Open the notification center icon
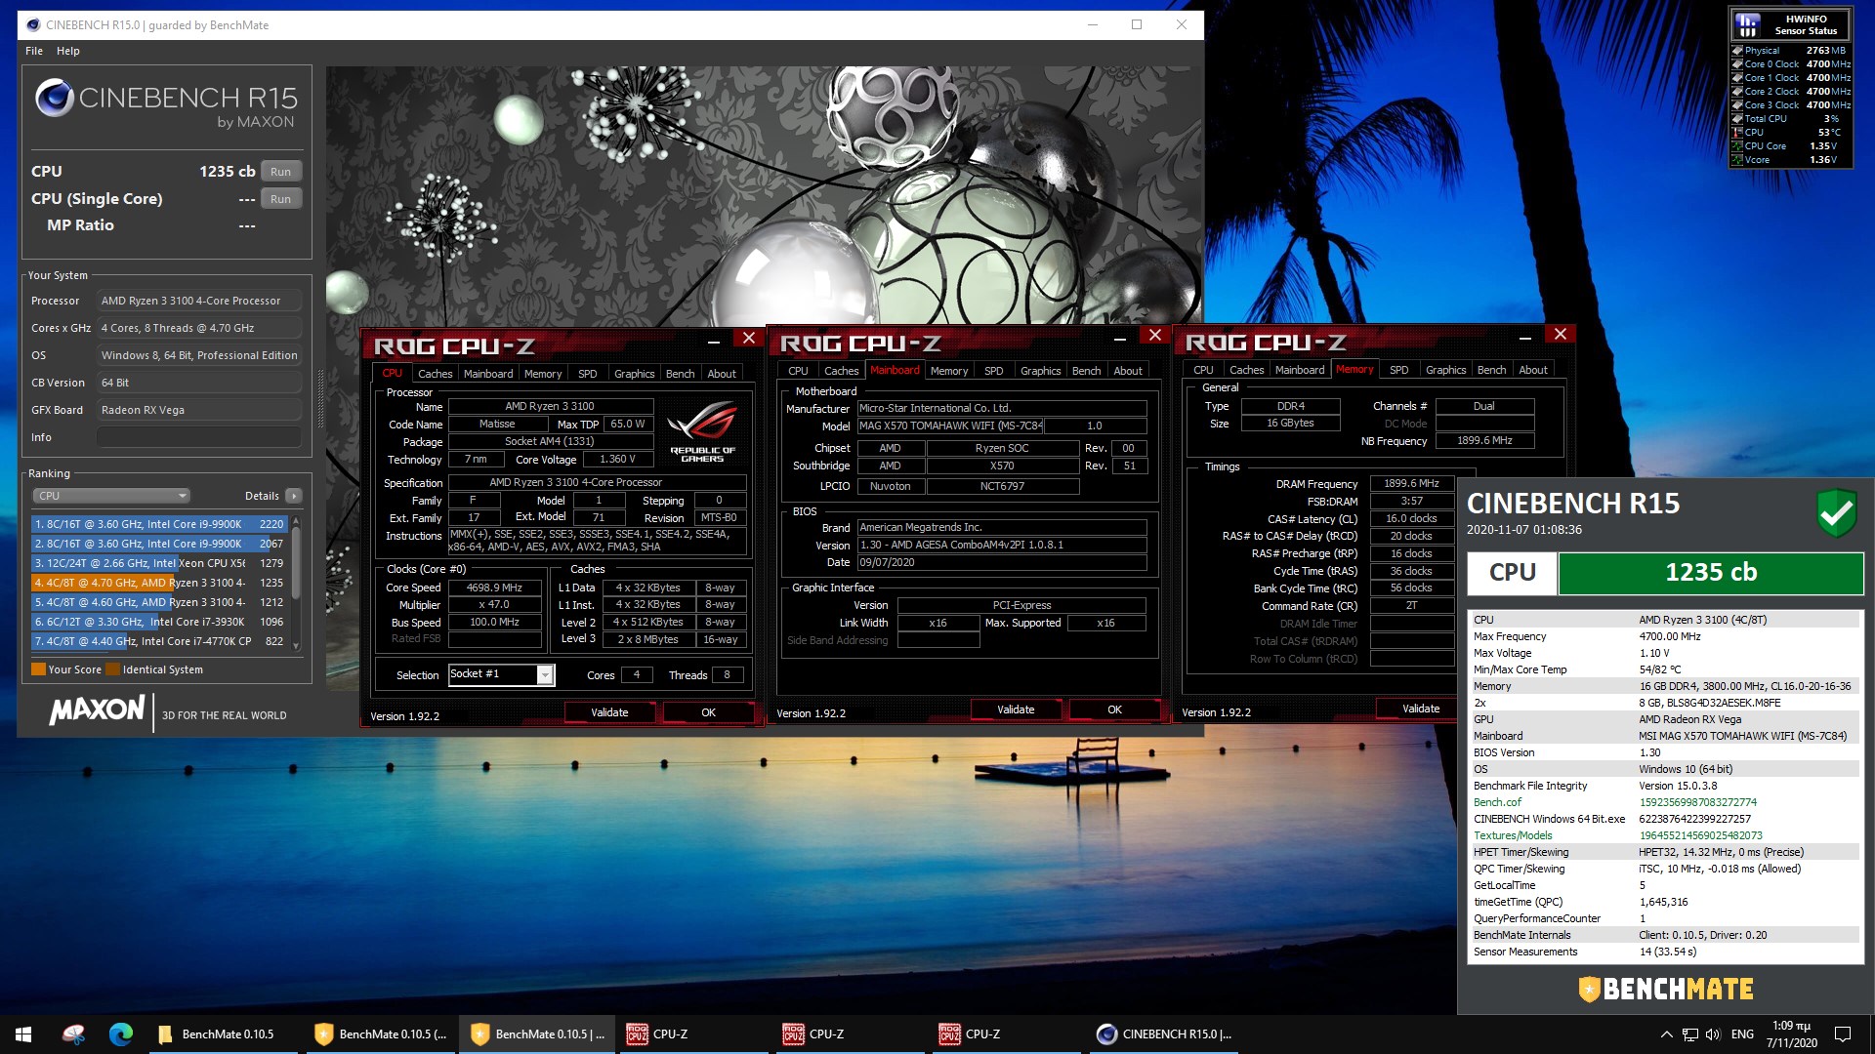 coord(1843,1034)
